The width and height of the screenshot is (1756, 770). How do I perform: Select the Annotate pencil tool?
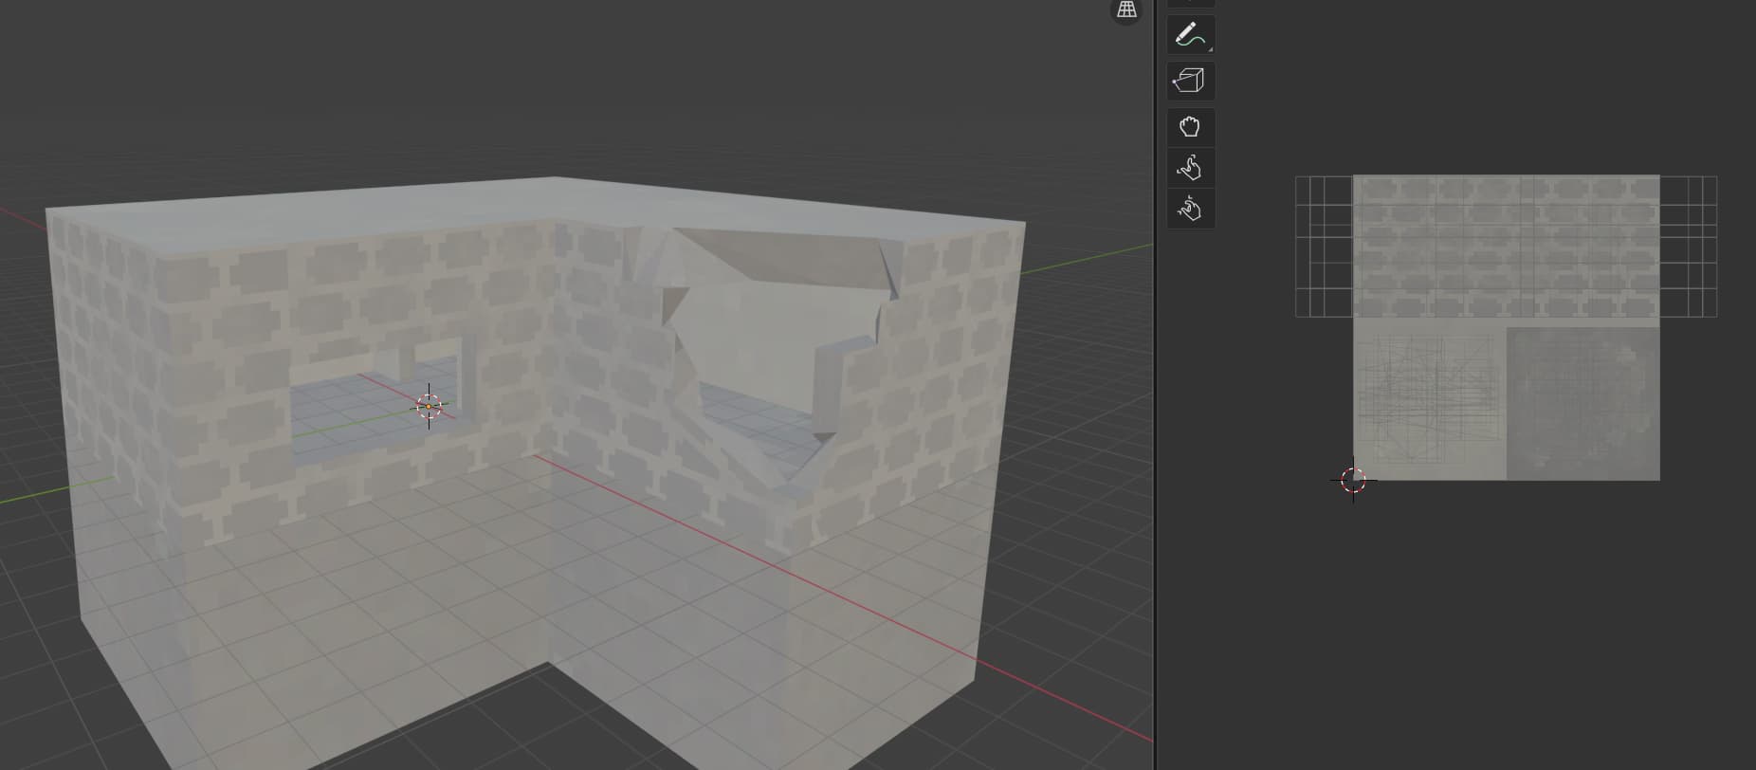click(1191, 35)
